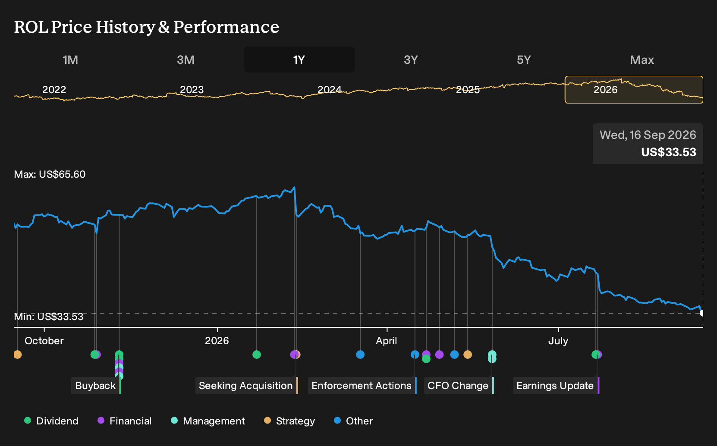
Task: Select the Max time range
Action: (642, 60)
